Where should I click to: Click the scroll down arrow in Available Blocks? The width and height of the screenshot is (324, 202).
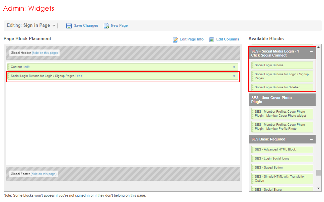click(318, 188)
